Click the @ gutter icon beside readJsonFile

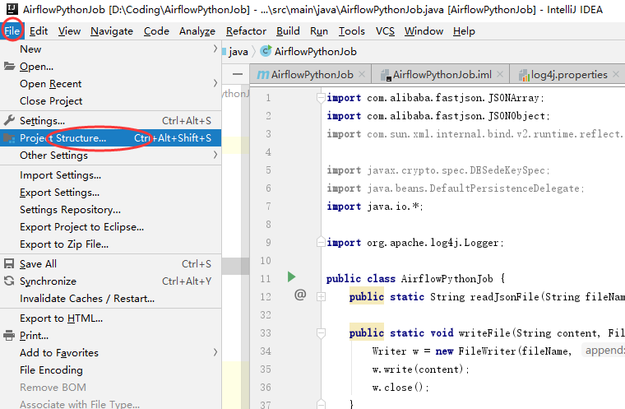(300, 295)
